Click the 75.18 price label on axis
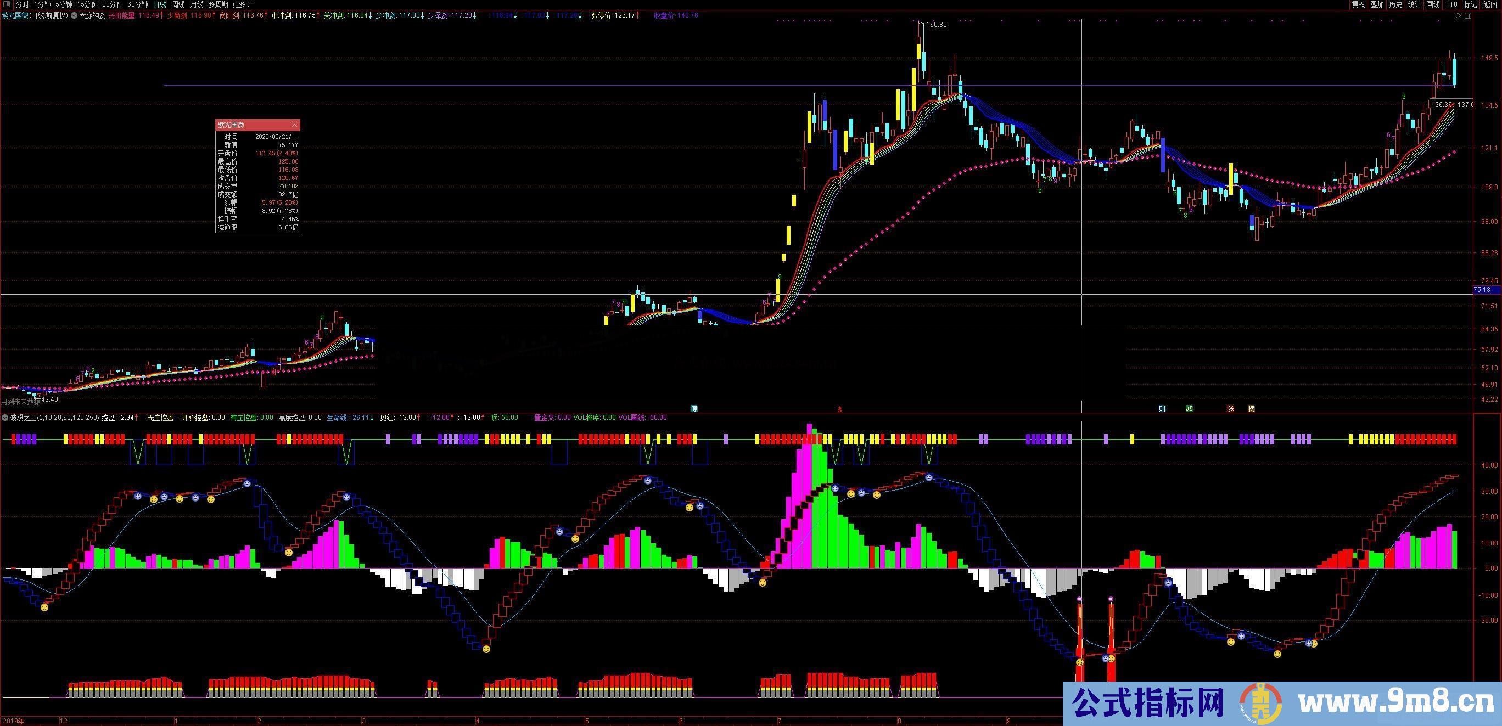This screenshot has height=726, width=1502. pos(1484,290)
